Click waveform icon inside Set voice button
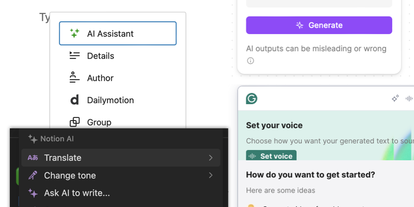 click(x=252, y=156)
